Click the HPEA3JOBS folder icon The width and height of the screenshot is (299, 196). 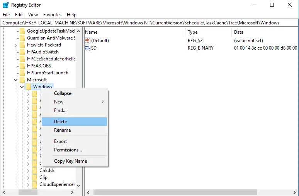pos(22,66)
